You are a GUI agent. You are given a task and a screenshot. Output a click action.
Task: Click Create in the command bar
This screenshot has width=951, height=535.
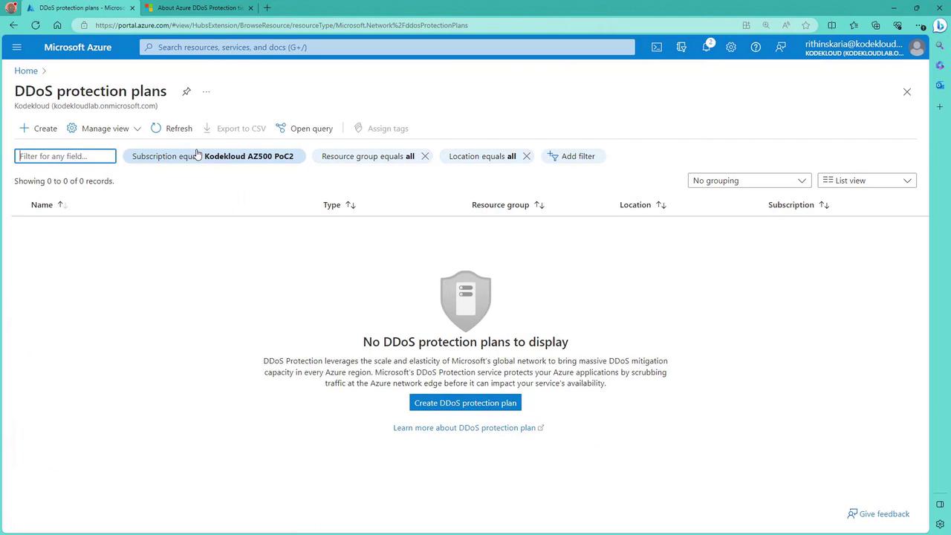pos(38,129)
